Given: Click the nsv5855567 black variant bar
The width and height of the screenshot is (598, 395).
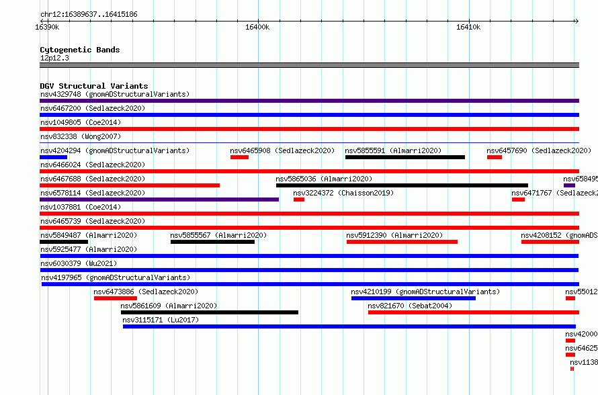Looking at the screenshot, I should click(x=212, y=242).
